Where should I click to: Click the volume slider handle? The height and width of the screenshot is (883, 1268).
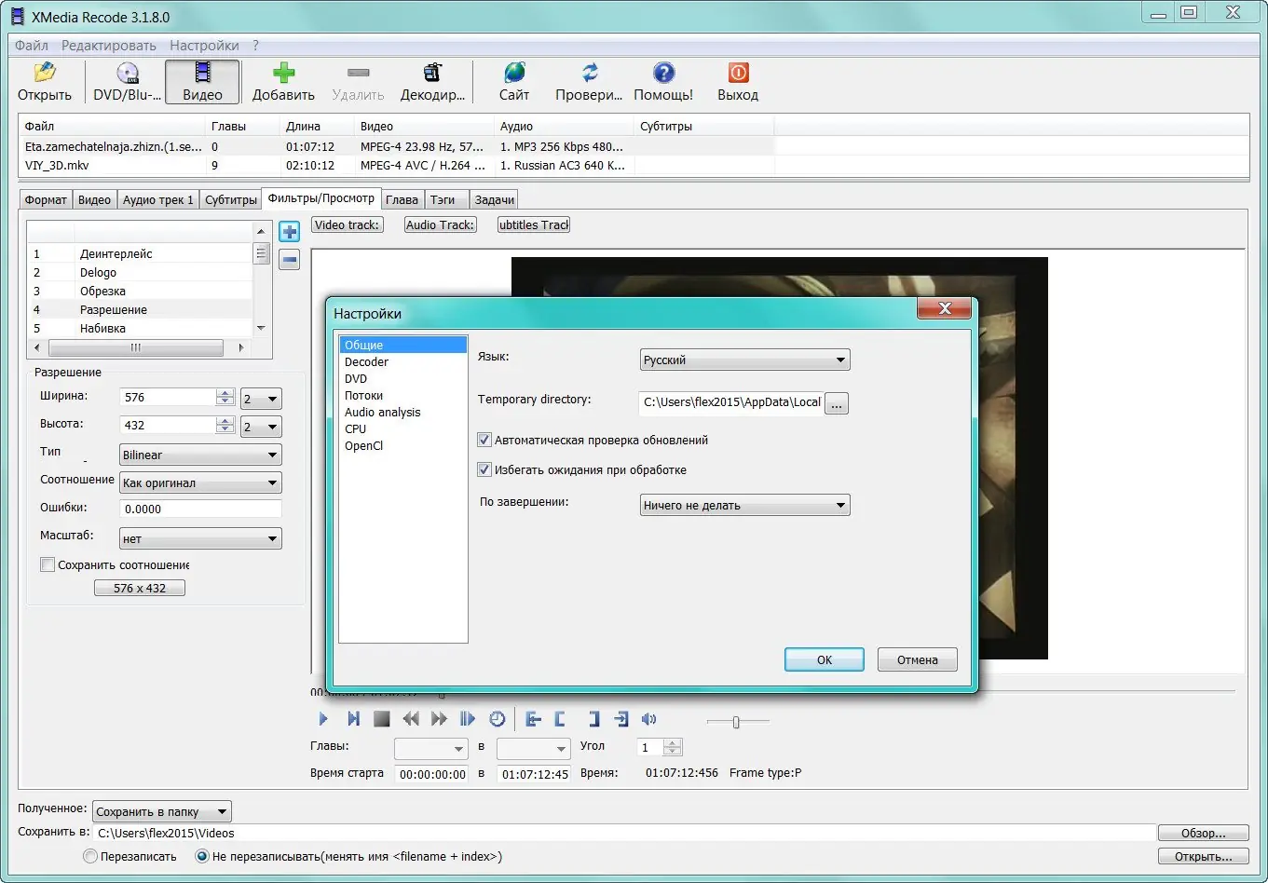pos(736,721)
